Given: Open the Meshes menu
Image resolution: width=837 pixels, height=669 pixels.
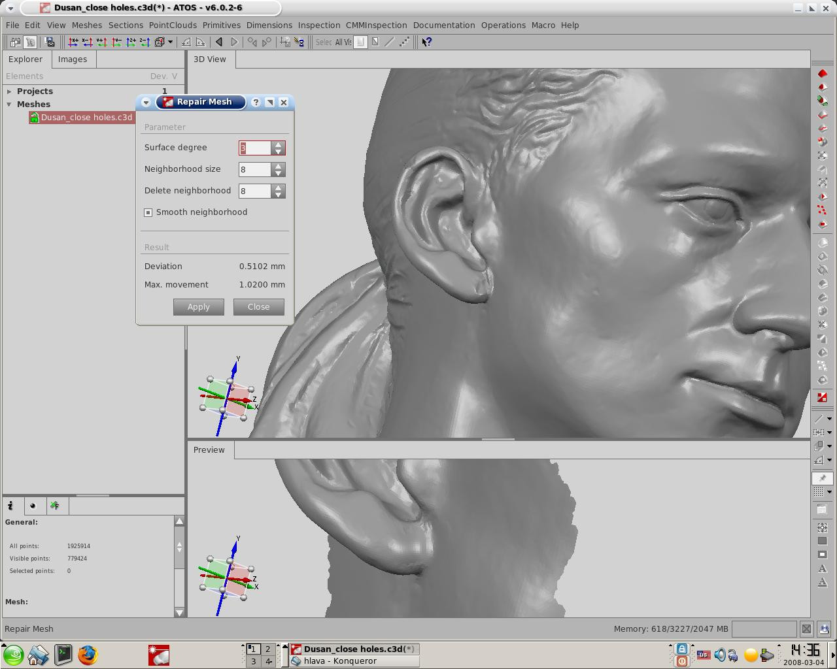Looking at the screenshot, I should pos(86,25).
